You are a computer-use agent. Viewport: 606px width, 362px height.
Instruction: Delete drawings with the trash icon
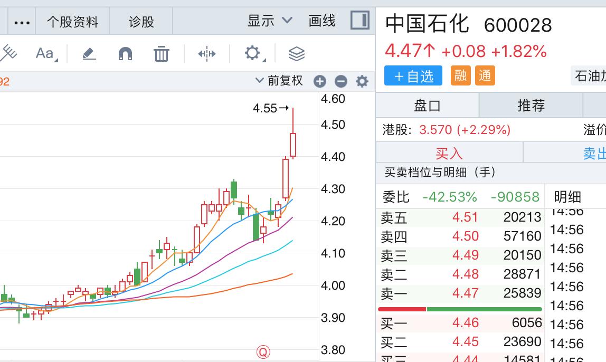pos(161,53)
